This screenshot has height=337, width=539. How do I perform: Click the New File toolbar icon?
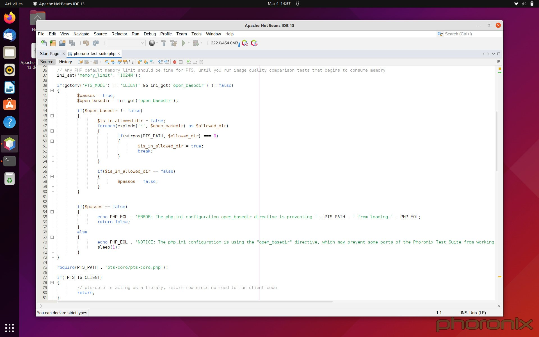44,43
